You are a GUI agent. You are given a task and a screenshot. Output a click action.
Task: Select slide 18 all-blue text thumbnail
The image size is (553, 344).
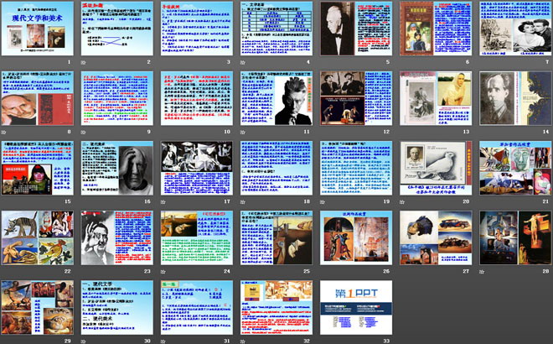click(x=276, y=168)
